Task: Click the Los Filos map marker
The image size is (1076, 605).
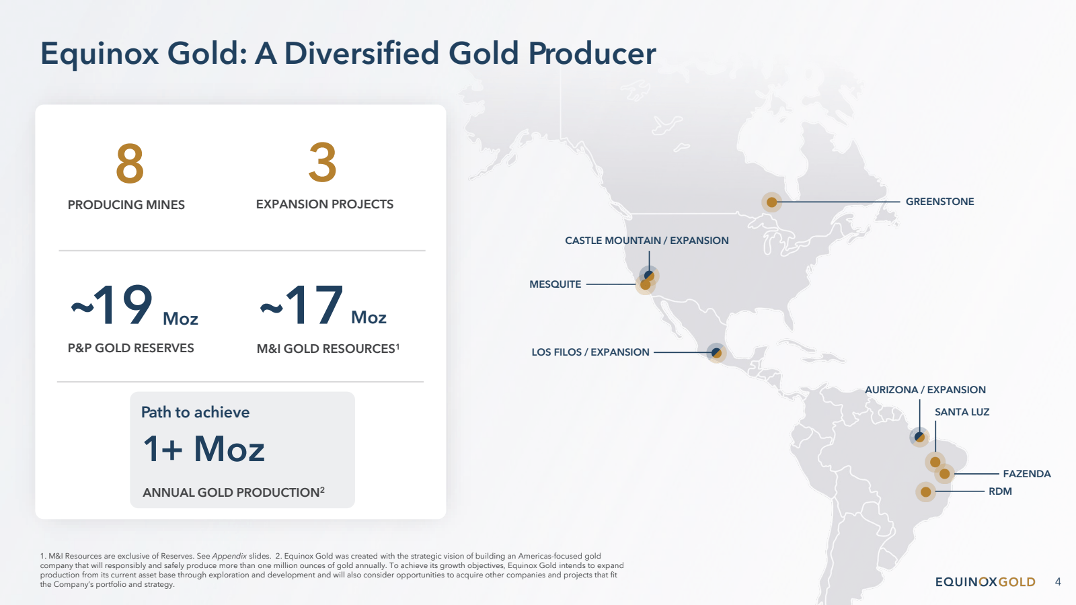Action: click(716, 353)
